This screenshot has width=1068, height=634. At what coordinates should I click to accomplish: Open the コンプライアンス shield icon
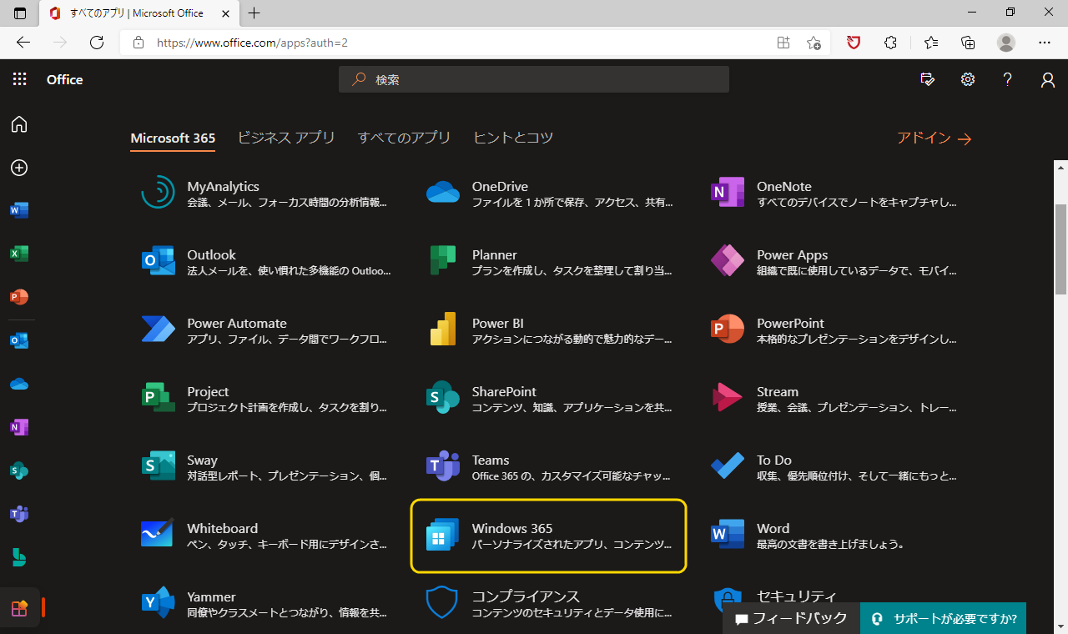coord(443,602)
